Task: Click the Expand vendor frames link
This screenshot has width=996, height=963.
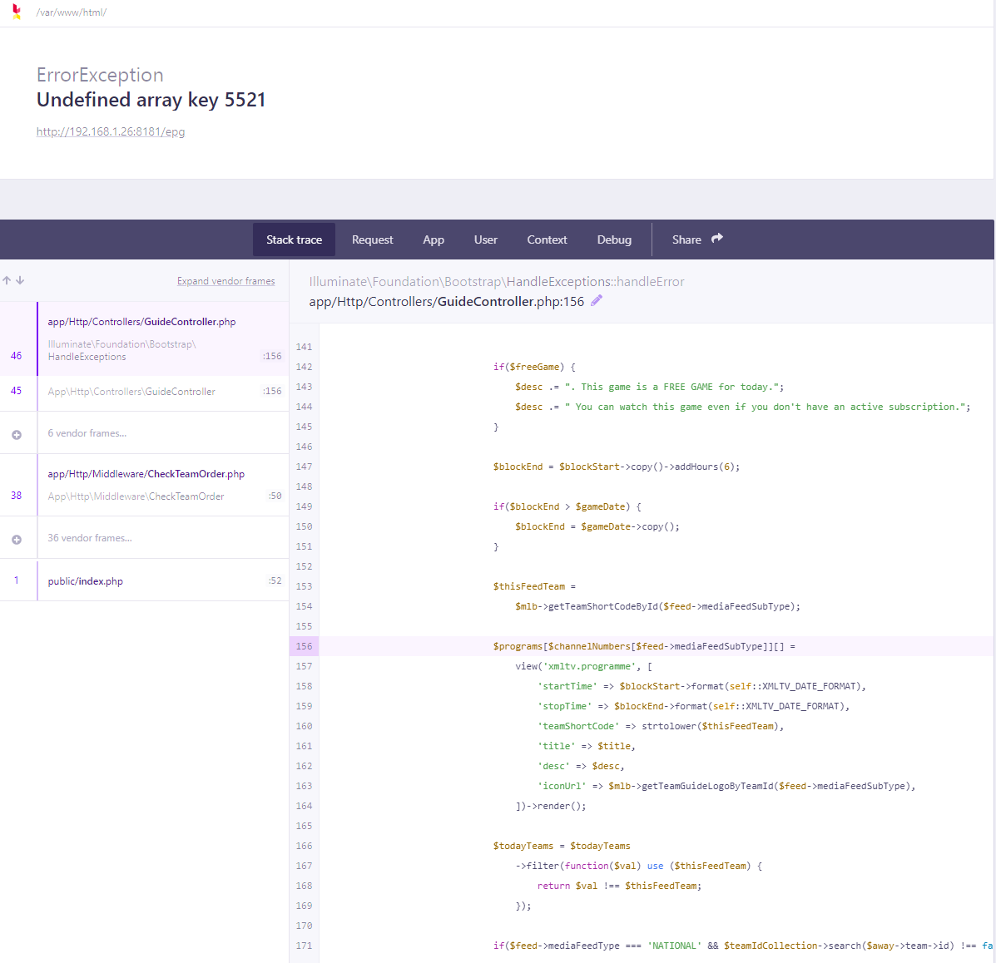Action: click(225, 281)
